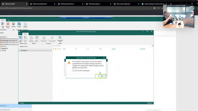Click the Search All Stores field
Image resolution: width=198 pixels, height=111 pixels.
point(102,46)
